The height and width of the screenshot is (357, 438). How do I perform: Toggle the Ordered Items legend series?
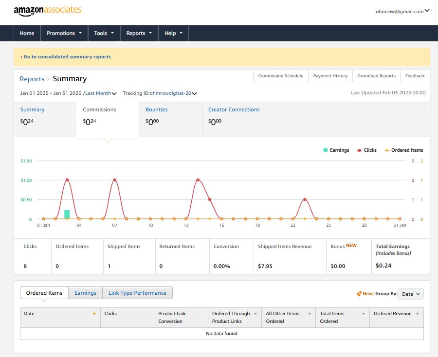point(403,150)
